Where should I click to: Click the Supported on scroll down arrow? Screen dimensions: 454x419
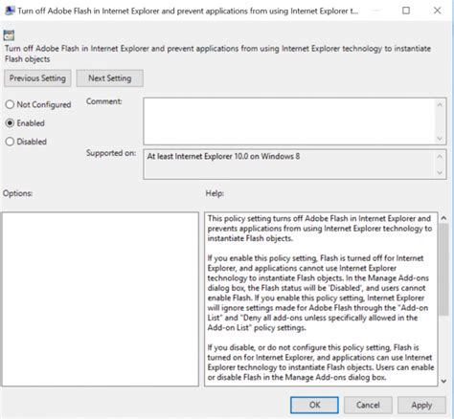click(x=440, y=172)
